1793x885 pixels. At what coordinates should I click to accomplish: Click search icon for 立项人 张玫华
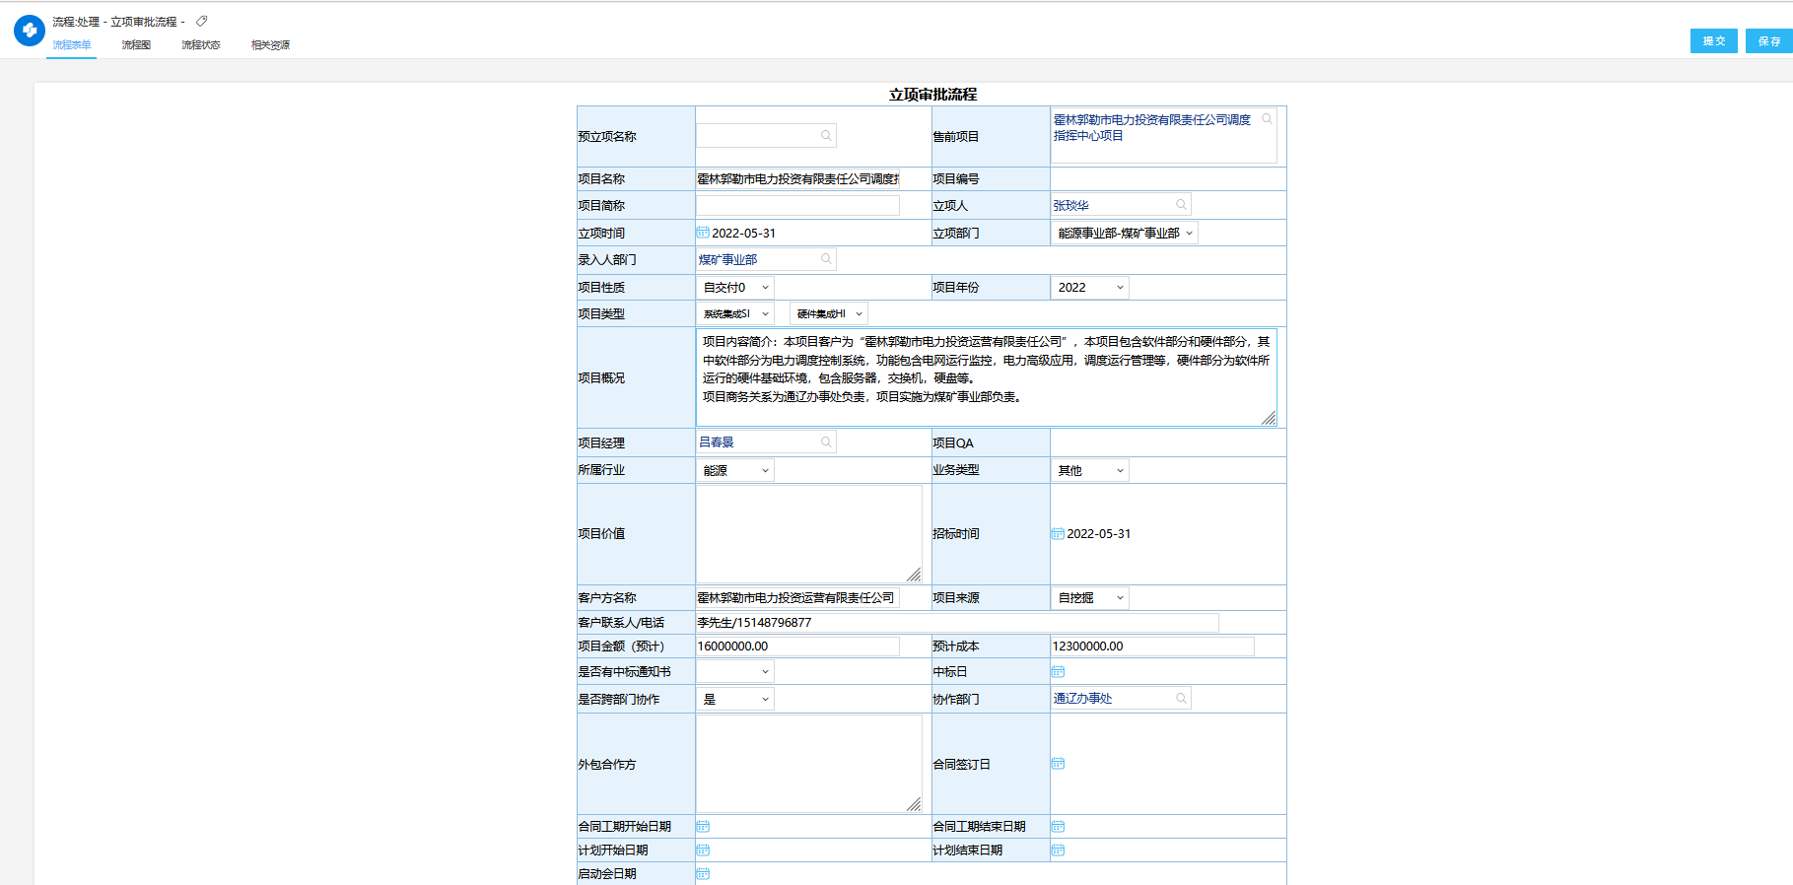pyautogui.click(x=1181, y=205)
